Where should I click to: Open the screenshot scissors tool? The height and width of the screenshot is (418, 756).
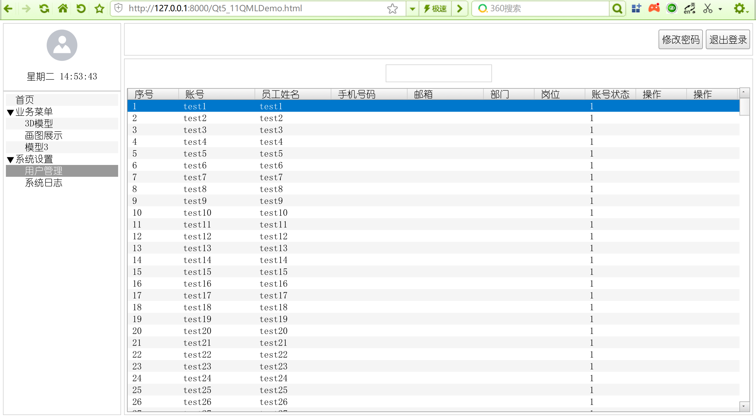point(708,9)
